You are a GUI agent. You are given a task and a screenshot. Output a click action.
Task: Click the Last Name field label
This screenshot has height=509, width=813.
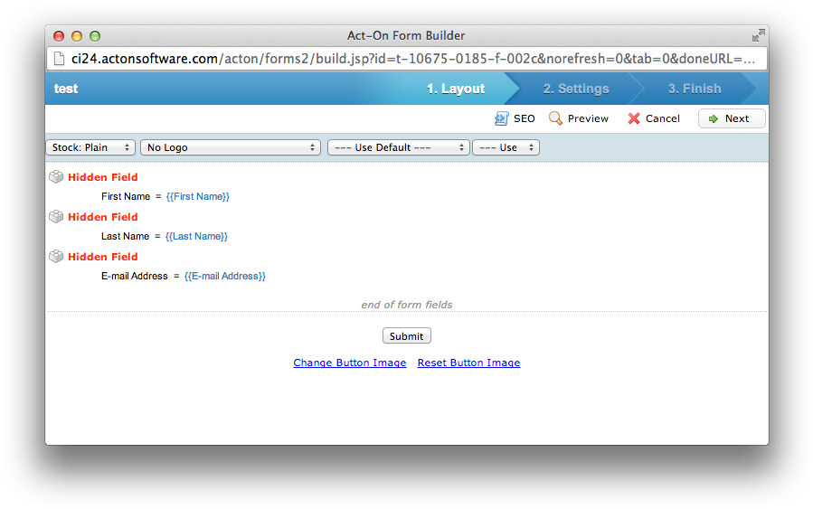pos(125,236)
